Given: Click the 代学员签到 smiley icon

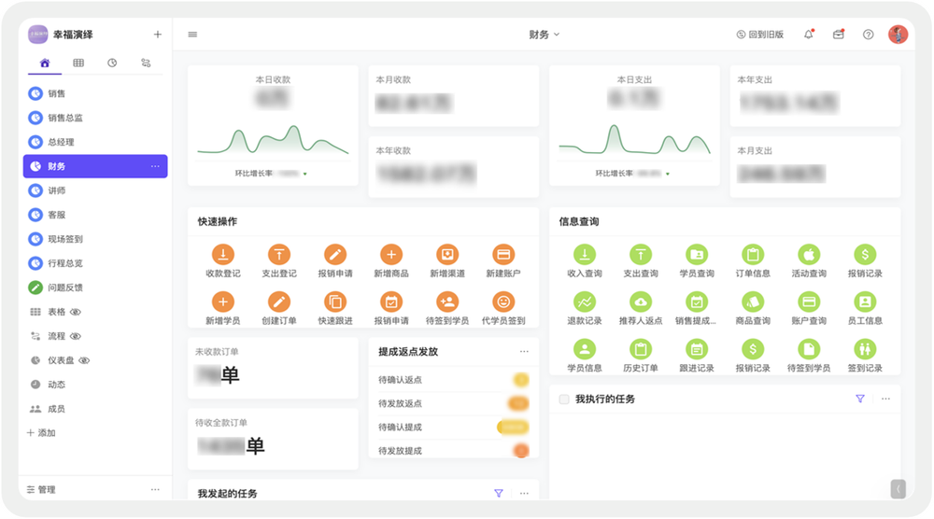Looking at the screenshot, I should pos(503,302).
